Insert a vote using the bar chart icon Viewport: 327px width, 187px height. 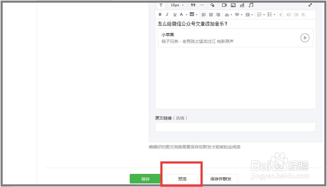coord(242,5)
